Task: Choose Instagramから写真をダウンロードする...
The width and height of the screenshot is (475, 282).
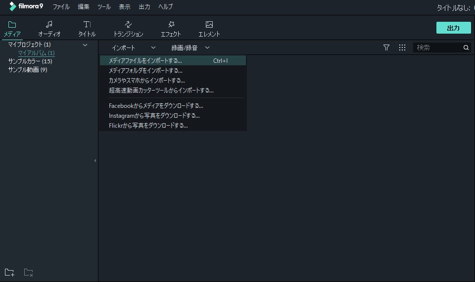Action: 173,115
